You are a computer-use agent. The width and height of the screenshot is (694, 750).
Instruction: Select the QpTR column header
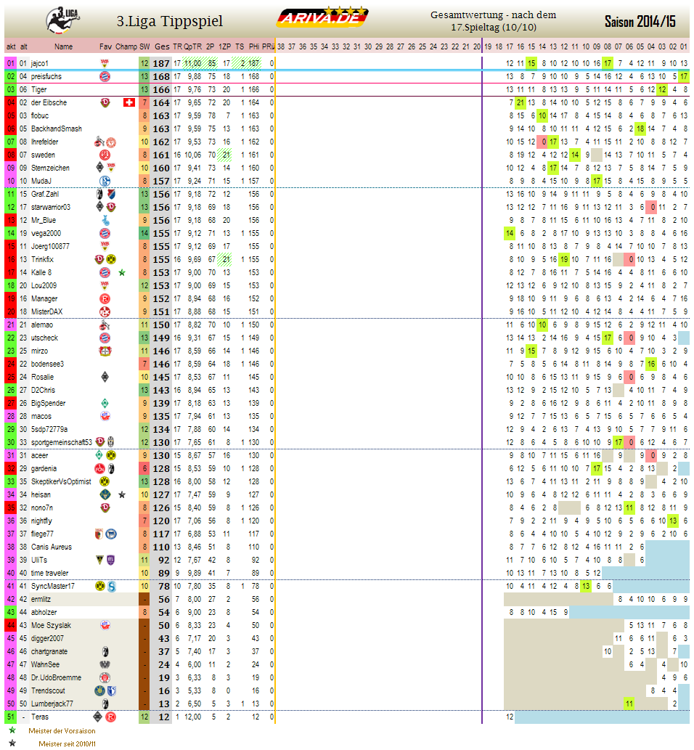[192, 46]
